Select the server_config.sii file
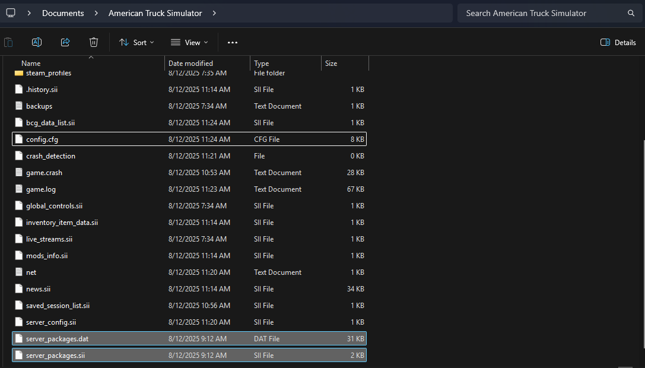This screenshot has width=645, height=368. (x=189, y=322)
